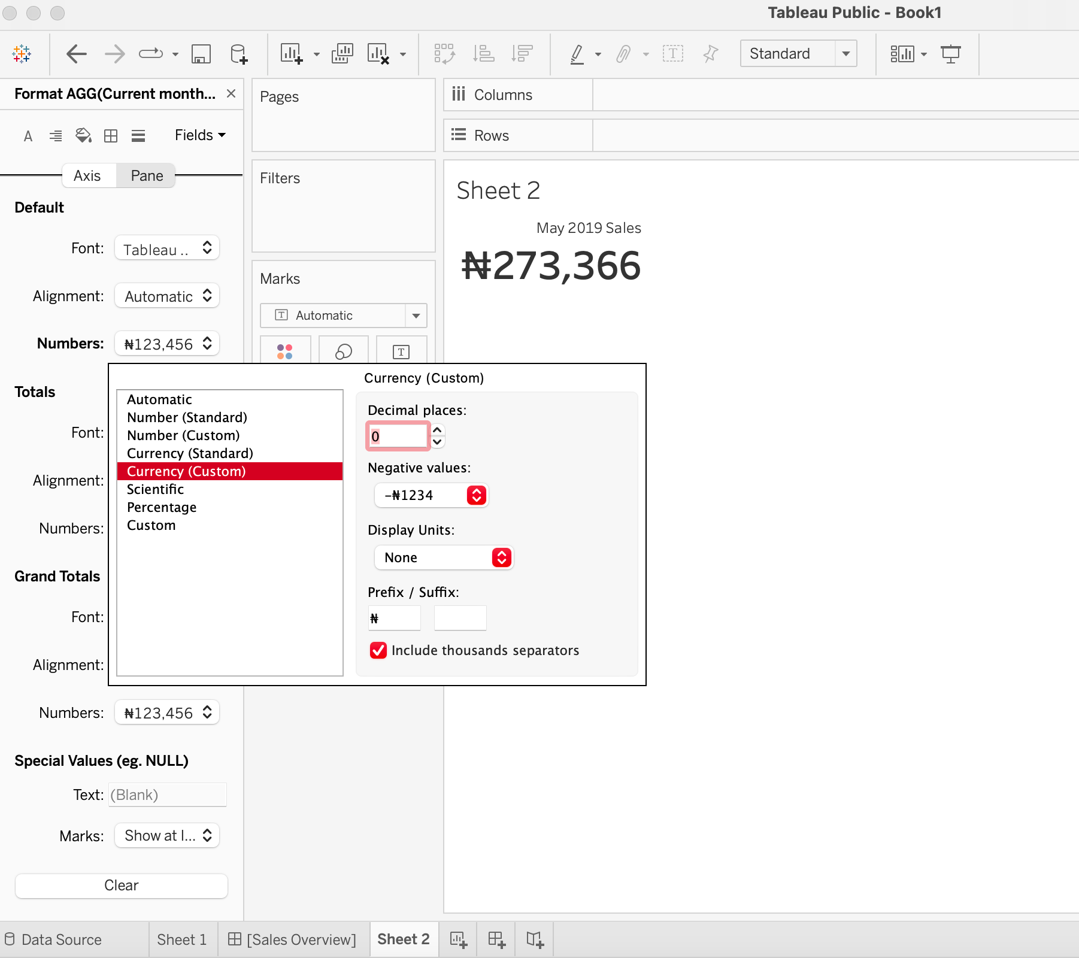Click the Redo forward arrow
This screenshot has height=958, width=1079.
[115, 54]
